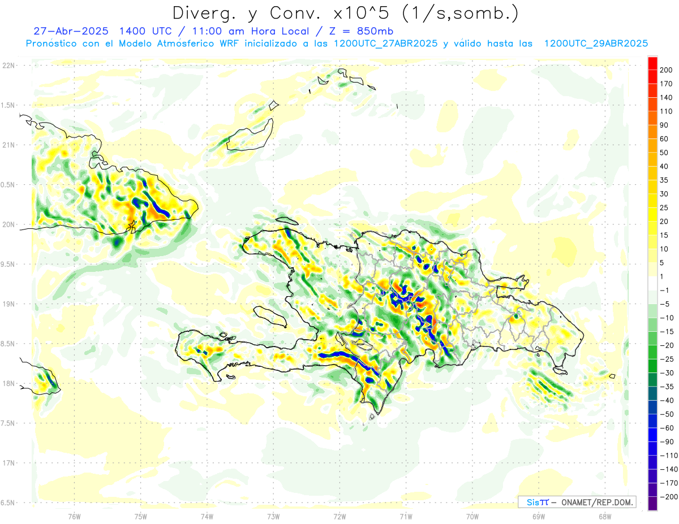This screenshot has width=679, height=524.
Task: Click the 8.5N latitude label
Action: coord(8,344)
